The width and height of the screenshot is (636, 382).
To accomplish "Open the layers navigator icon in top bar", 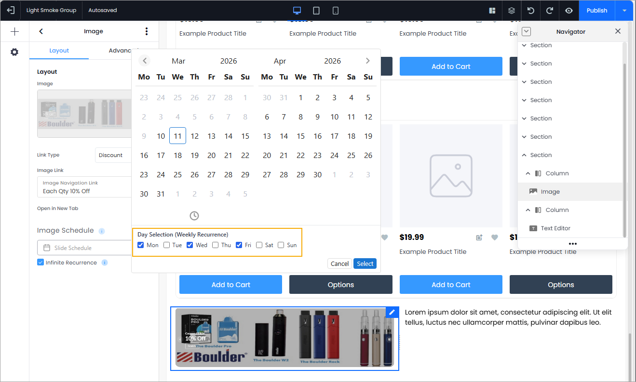I will [x=512, y=10].
